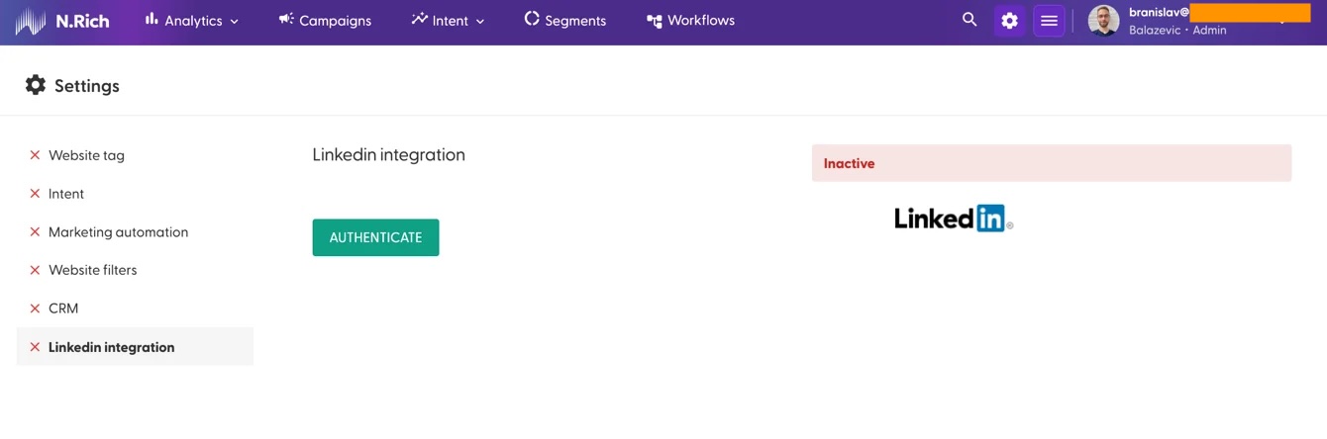Viewport: 1327px width, 439px height.
Task: Click the Segments circle icon
Action: coord(532,19)
